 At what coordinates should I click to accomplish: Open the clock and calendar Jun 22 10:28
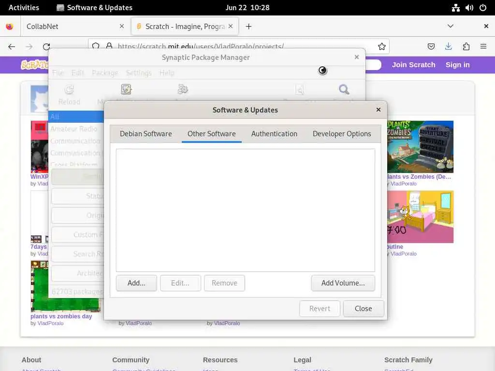[247, 8]
